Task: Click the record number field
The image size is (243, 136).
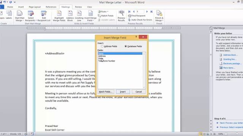Action: pos(140,12)
